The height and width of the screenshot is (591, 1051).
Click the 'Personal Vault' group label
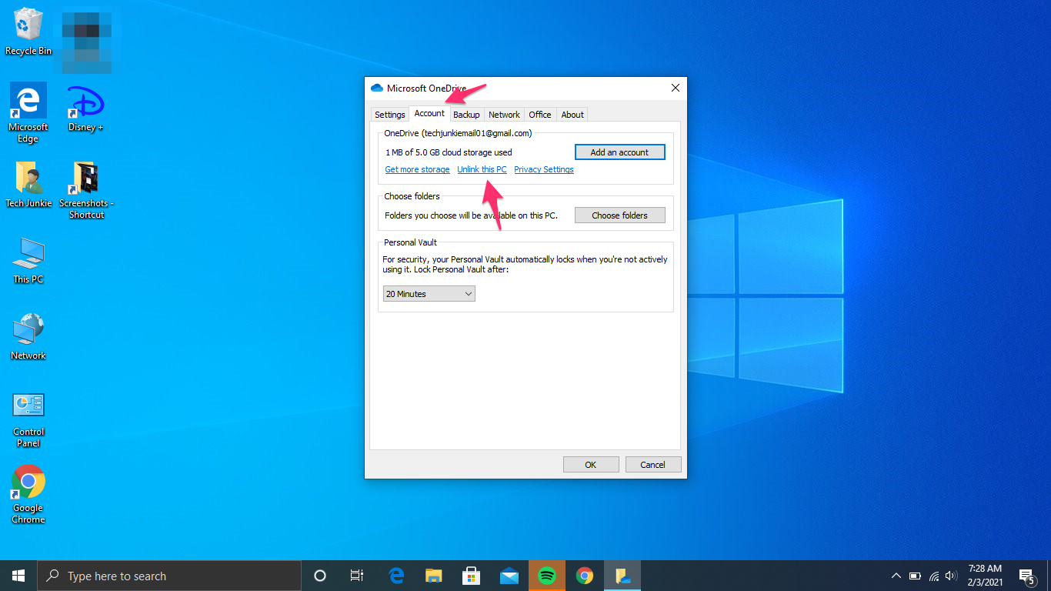click(x=410, y=242)
